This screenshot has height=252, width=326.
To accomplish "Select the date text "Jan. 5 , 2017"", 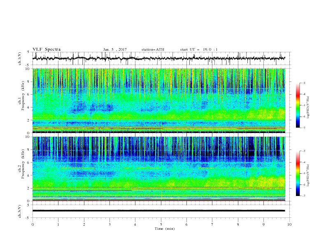I will click(x=115, y=49).
